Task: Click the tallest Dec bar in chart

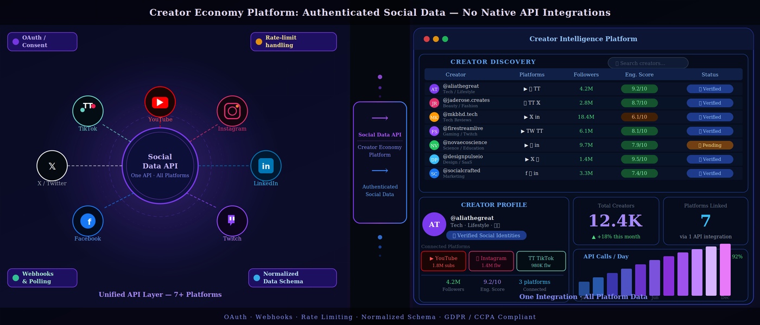Action: (725, 270)
